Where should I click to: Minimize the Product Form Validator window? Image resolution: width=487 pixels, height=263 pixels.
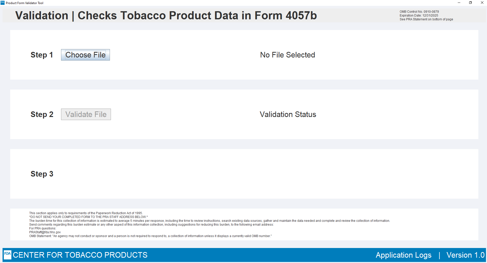tap(459, 3)
